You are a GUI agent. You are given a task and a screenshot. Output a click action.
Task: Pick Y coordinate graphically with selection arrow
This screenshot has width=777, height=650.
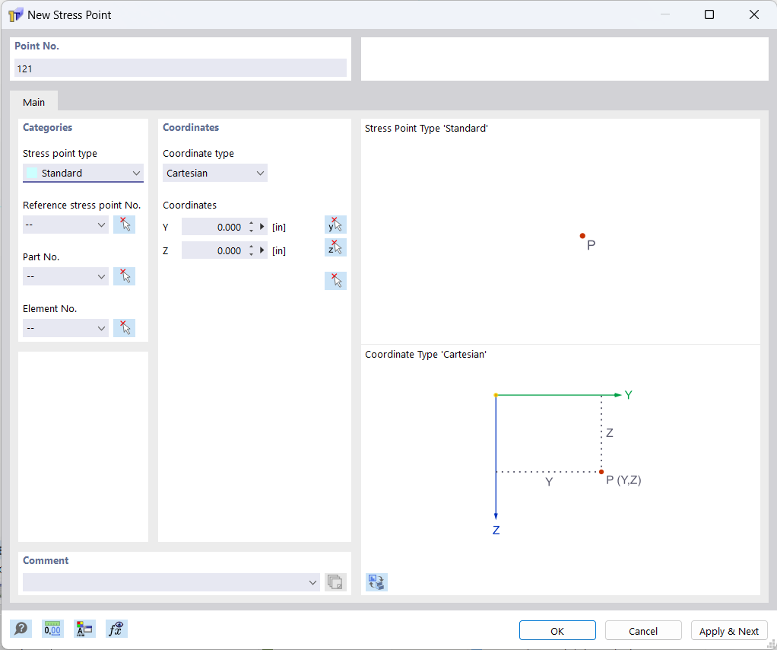(335, 225)
